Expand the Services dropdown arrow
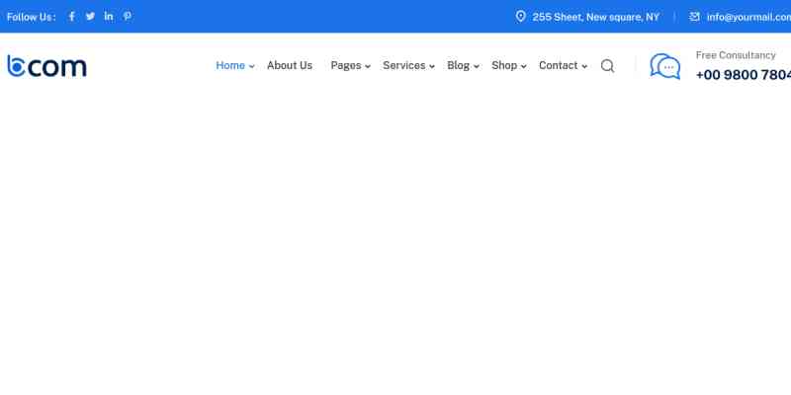This screenshot has width=791, height=395. pos(432,67)
